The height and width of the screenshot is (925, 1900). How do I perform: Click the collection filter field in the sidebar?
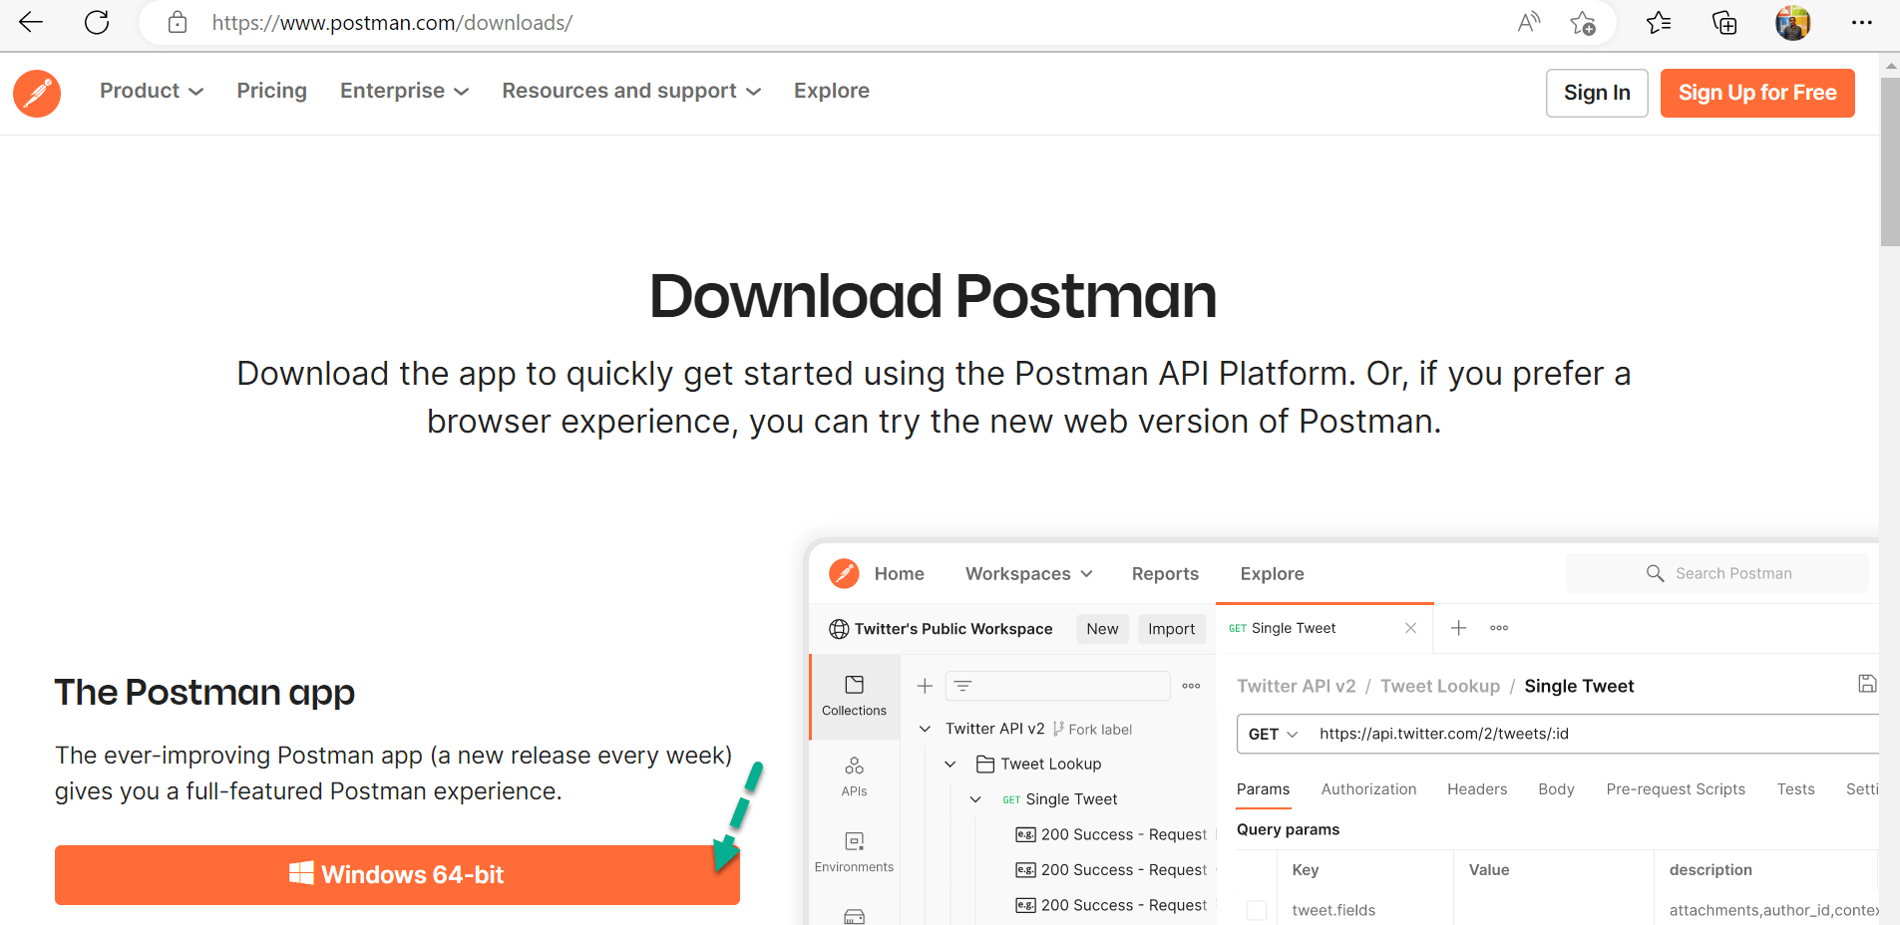tap(1057, 686)
